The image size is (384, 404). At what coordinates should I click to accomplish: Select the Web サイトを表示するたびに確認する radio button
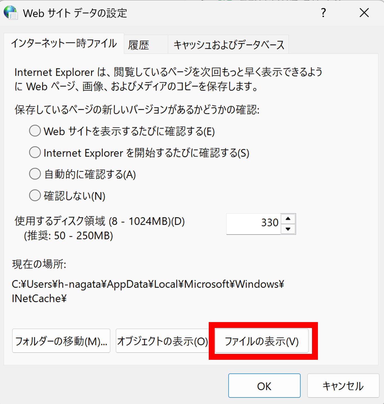[x=35, y=131]
